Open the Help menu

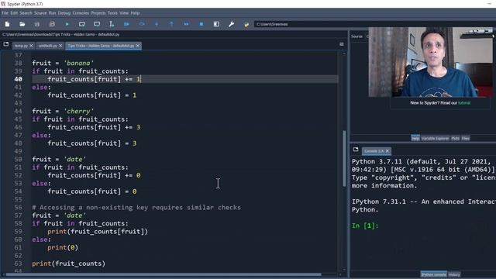tap(135, 13)
